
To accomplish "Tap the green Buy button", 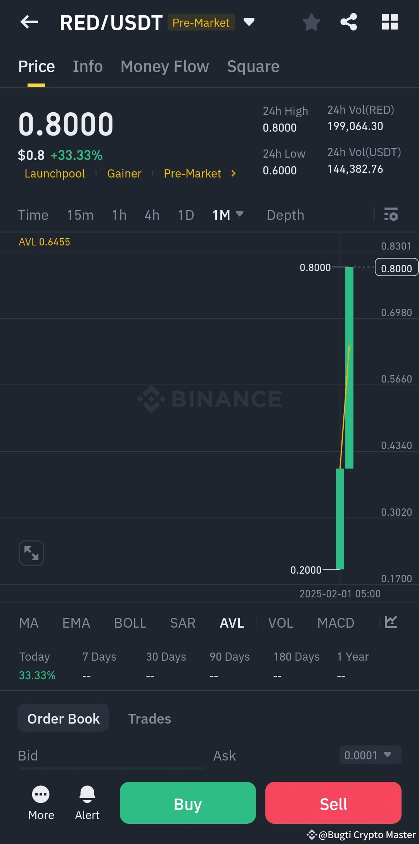I will [188, 803].
